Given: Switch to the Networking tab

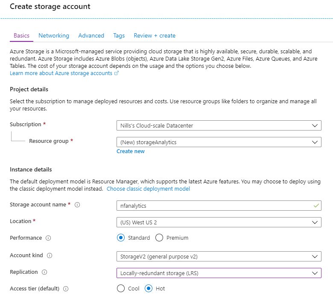Looking at the screenshot, I should point(54,35).
